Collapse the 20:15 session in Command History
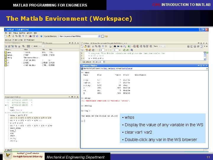The height and width of the screenshot is (160, 213). click(5, 113)
